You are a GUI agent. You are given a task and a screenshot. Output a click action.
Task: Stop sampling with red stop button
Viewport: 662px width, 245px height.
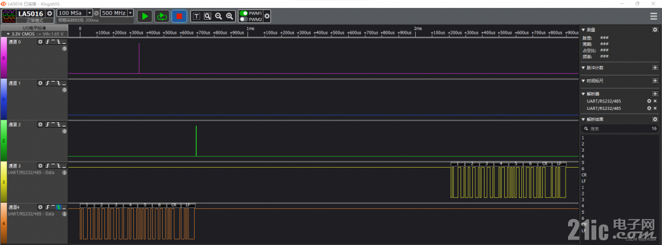coord(179,16)
